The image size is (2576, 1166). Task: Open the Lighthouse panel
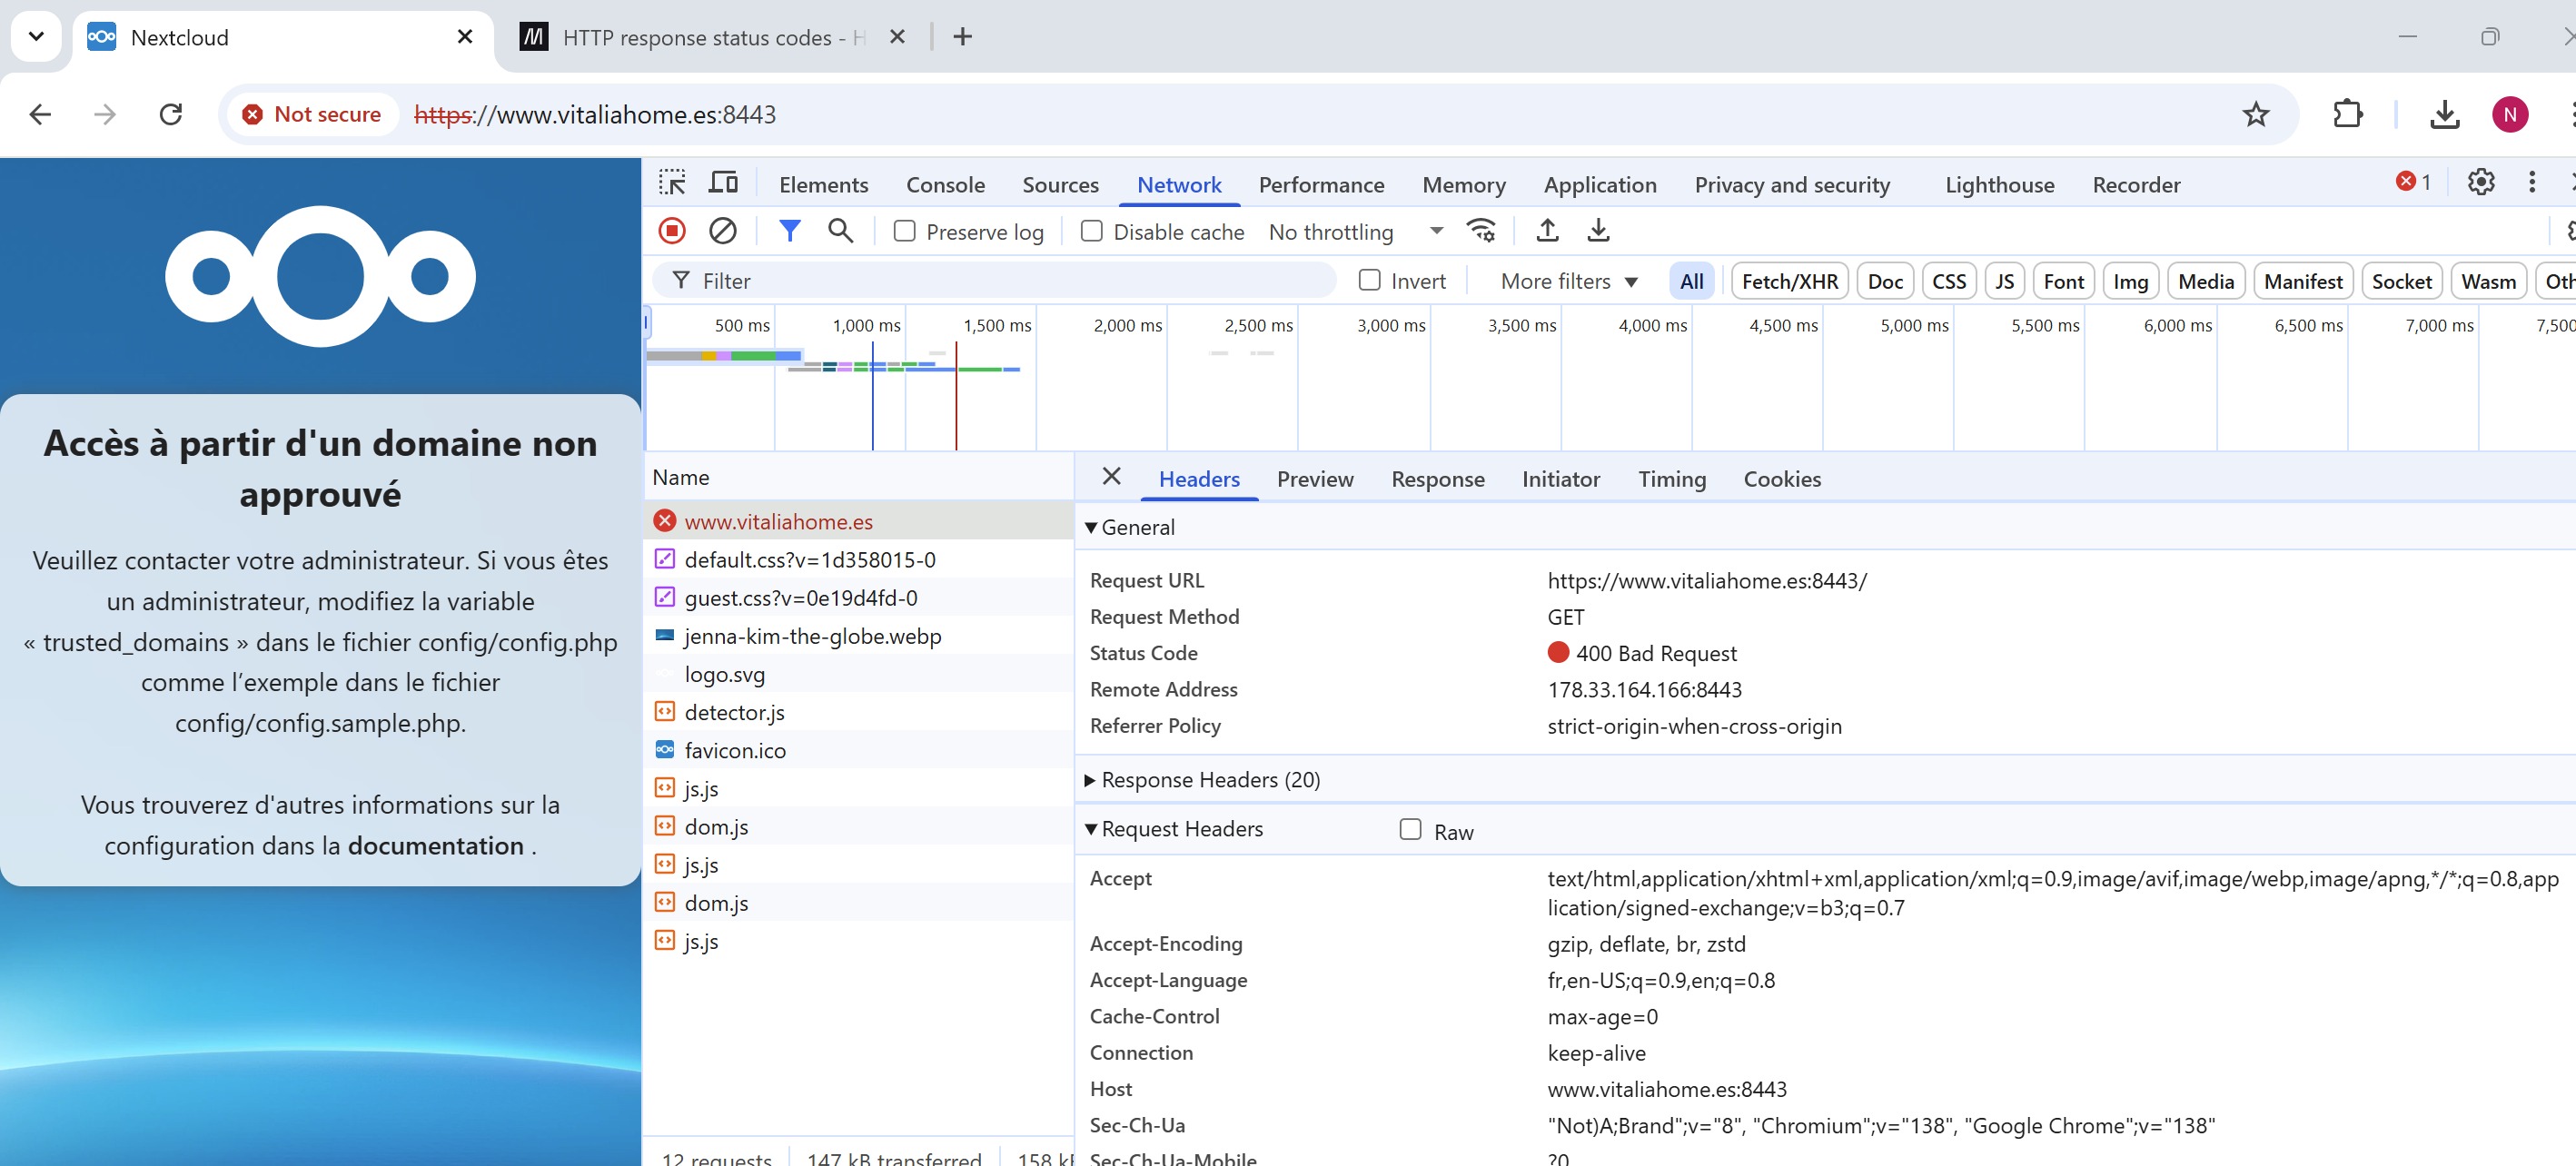point(1999,184)
